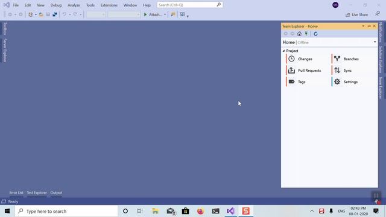Open the Help menu
Screen dimensions: 386x217
click(147, 5)
